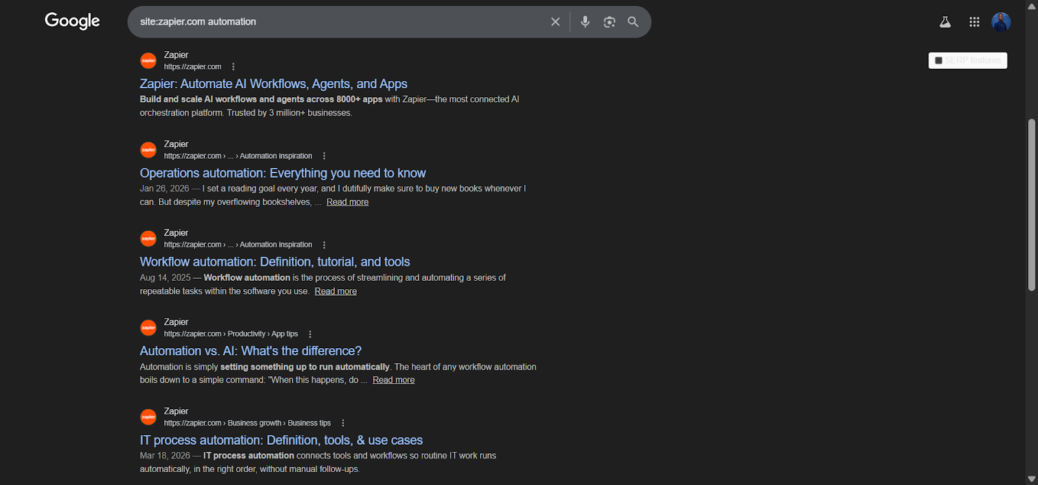
Task: Open Search Labs flask icon
Action: click(945, 22)
